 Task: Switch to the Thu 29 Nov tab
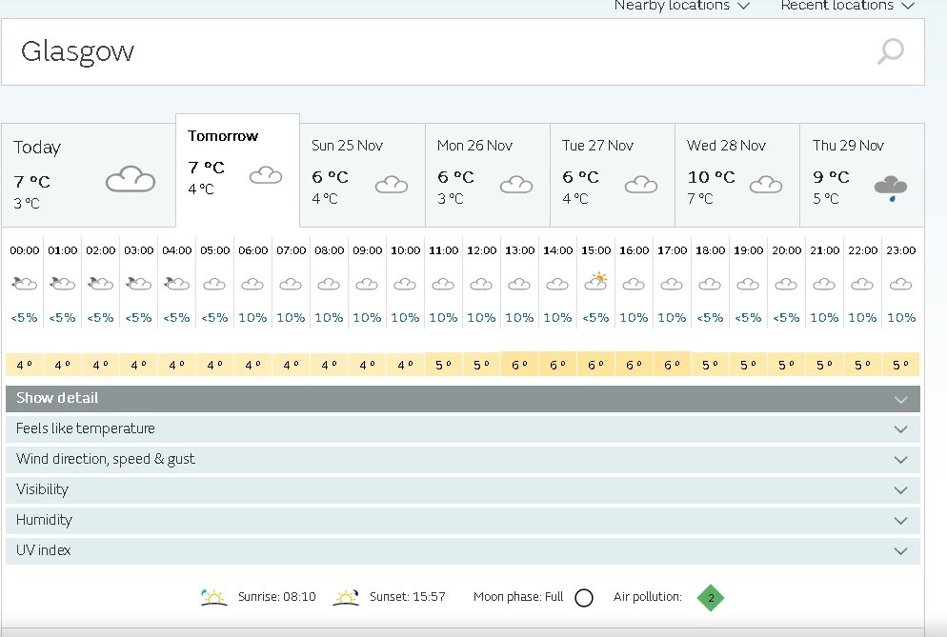[862, 175]
